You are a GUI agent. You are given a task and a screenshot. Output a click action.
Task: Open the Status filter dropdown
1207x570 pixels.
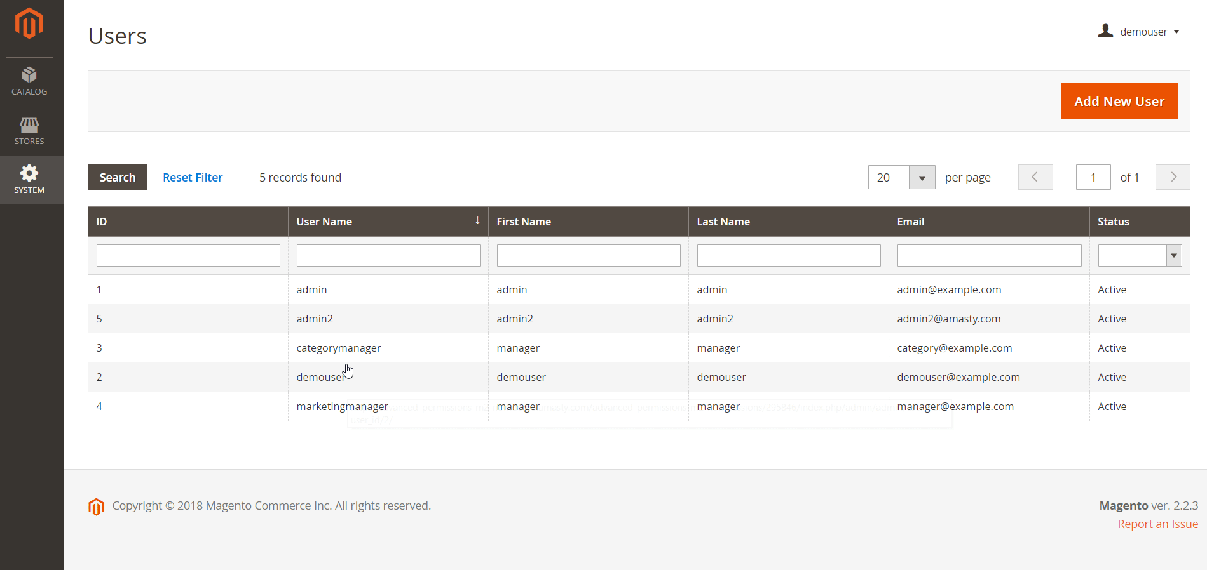point(1173,255)
